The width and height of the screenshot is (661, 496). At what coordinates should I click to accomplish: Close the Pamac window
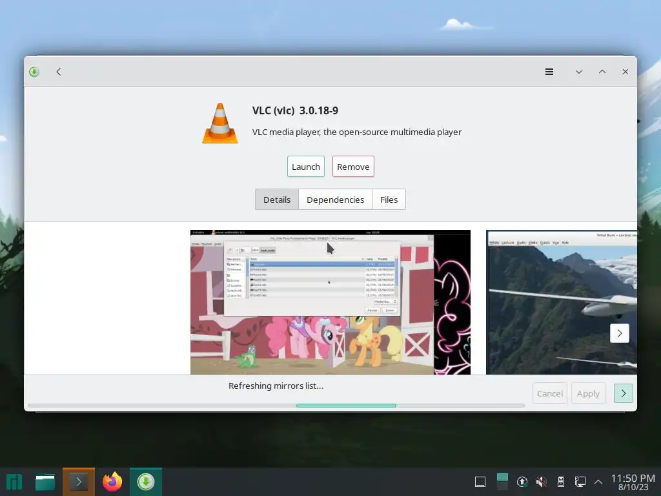coord(625,72)
